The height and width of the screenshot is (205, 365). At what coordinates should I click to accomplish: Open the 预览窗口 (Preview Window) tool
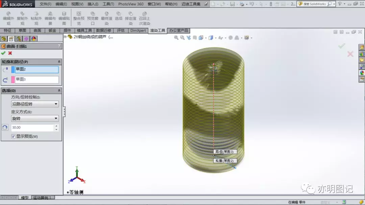[x=93, y=18]
